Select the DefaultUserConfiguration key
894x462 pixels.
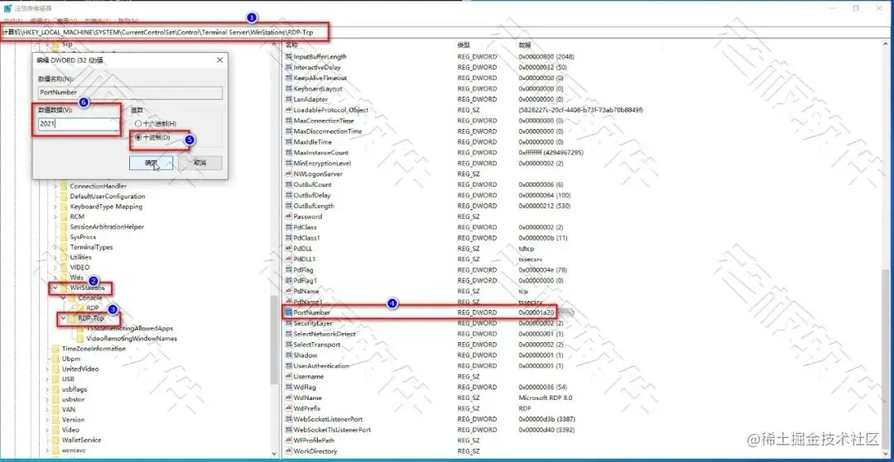pyautogui.click(x=107, y=197)
